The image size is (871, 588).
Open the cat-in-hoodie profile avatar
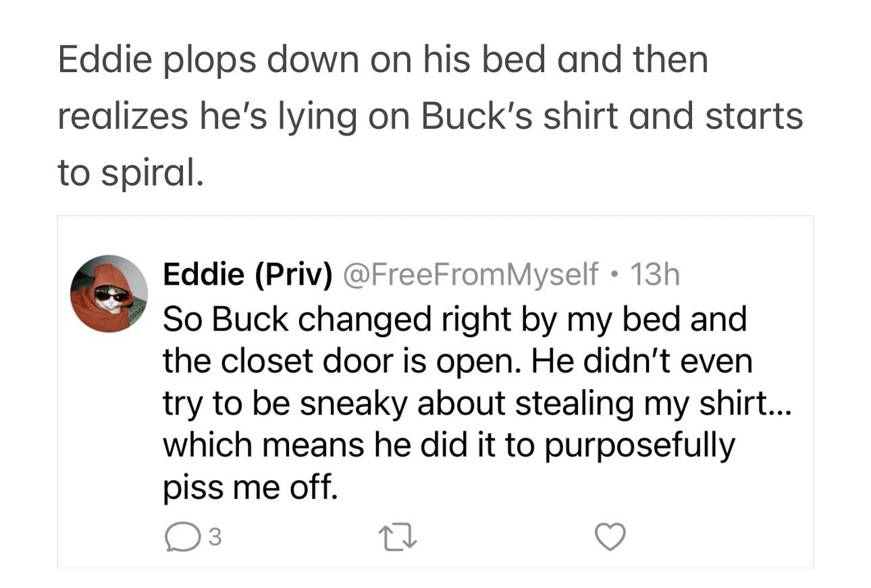click(x=109, y=294)
